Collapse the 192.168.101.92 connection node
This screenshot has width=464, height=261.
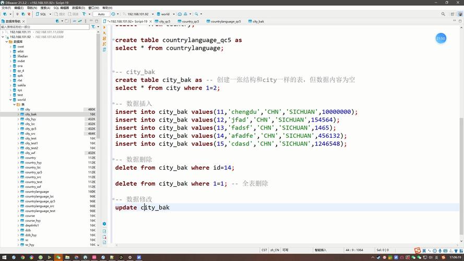tap(3, 37)
